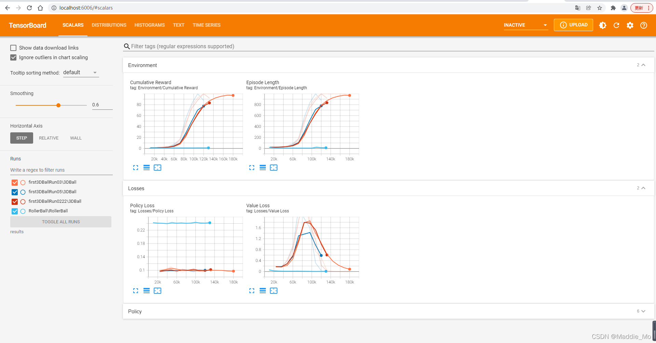
Task: Switch to the HISTOGRAMS tab
Action: (x=150, y=25)
